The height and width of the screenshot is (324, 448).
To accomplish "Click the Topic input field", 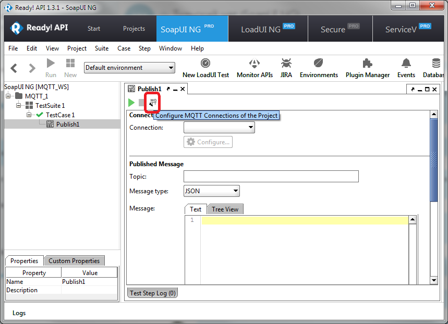I will tap(271, 176).
